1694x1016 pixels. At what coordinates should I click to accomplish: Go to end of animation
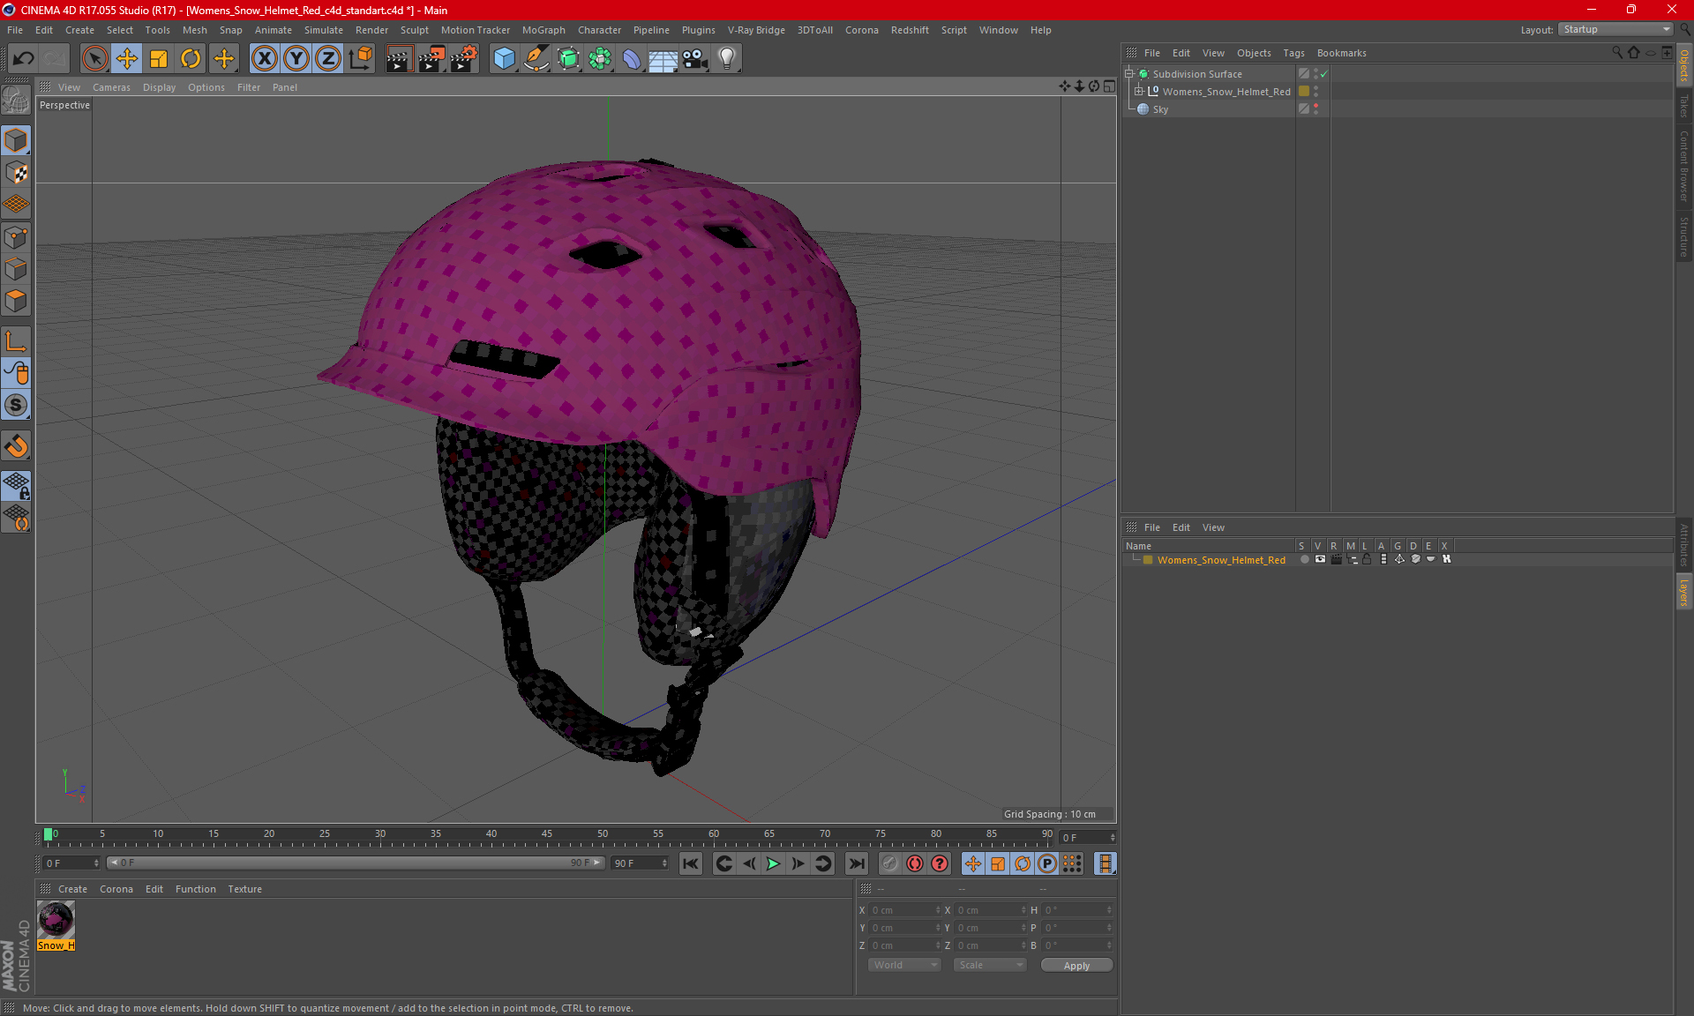(x=856, y=863)
